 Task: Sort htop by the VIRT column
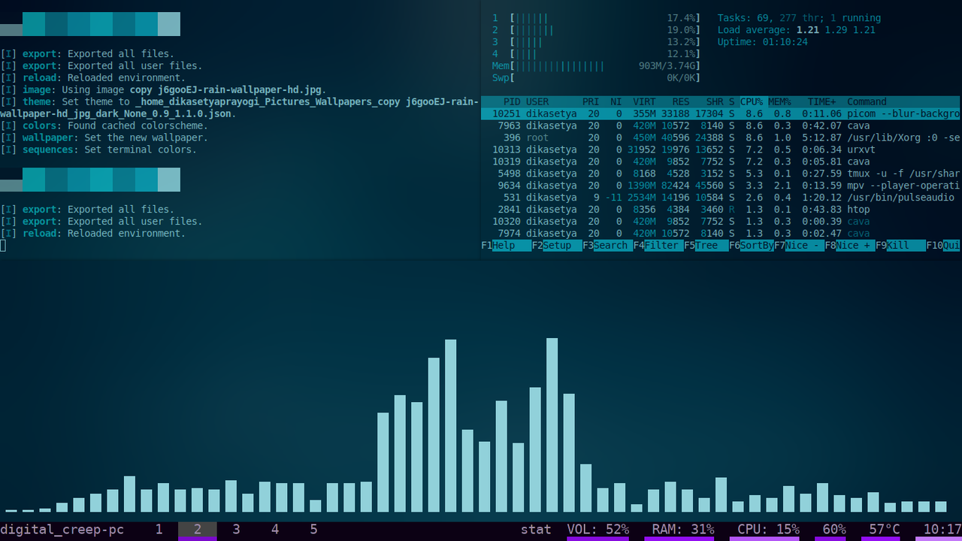644,101
